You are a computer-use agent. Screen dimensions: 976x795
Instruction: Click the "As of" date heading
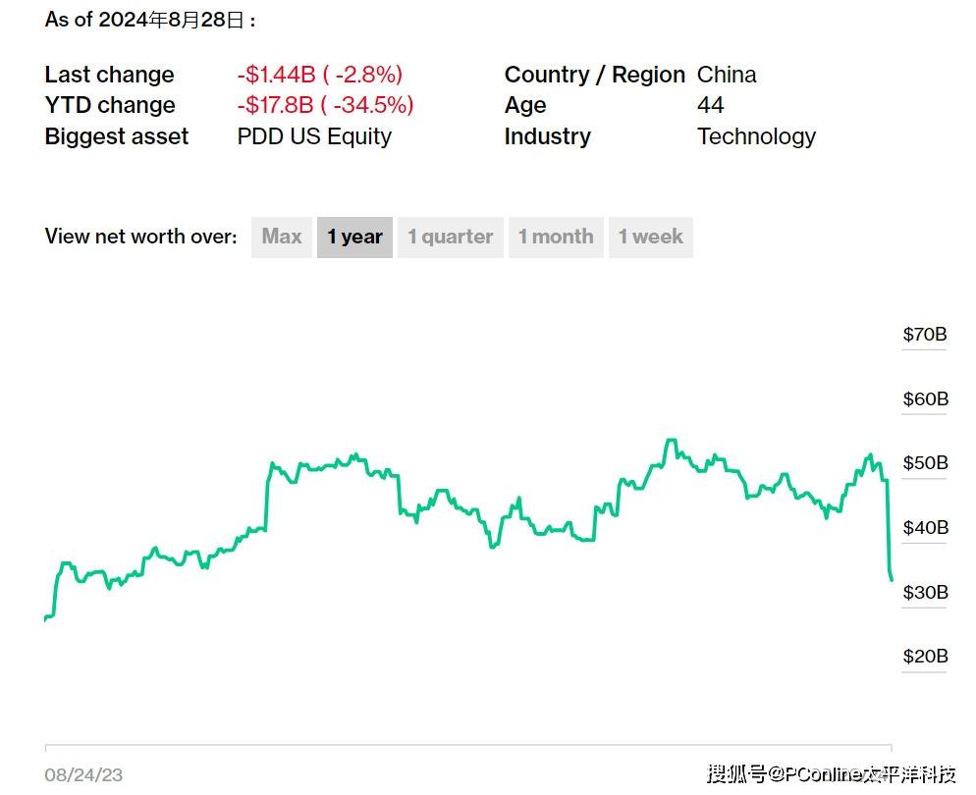[151, 20]
